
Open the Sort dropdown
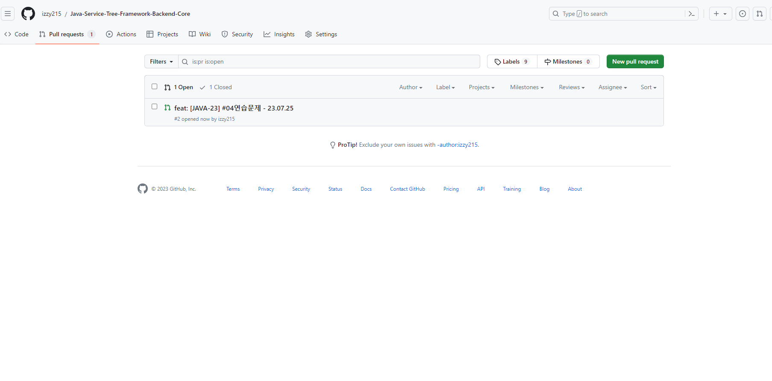click(x=649, y=87)
